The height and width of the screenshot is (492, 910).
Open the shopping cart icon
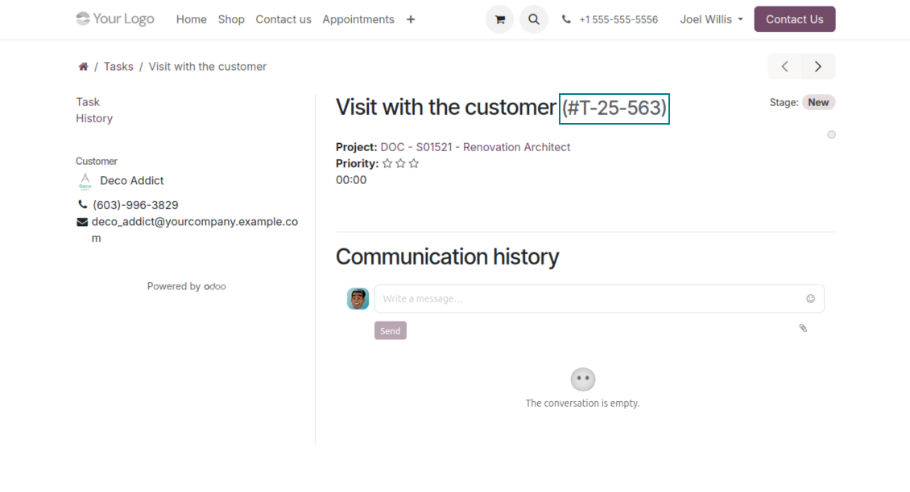[499, 19]
